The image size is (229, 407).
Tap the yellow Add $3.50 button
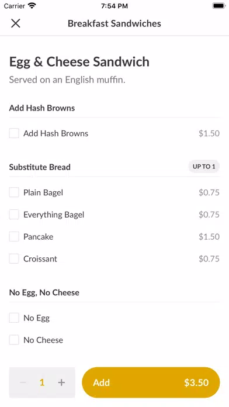[151, 382]
